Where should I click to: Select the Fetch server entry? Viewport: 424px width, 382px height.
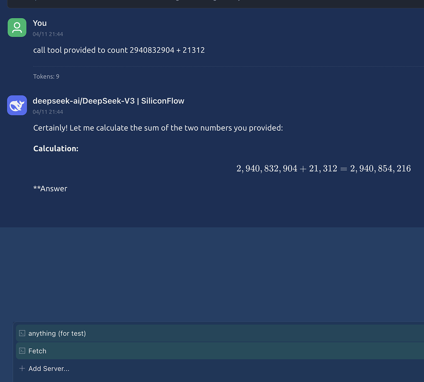click(220, 351)
